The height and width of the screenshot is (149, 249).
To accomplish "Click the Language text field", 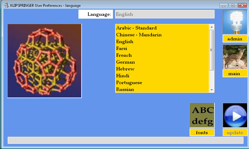I will (x=165, y=14).
